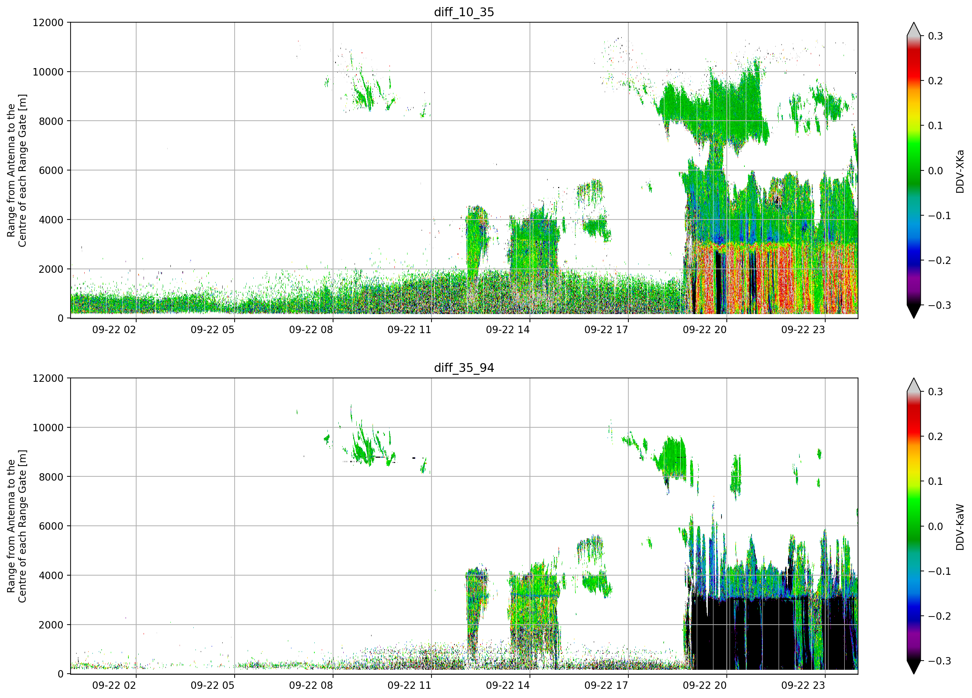Click the 09-22 02 tick label on top plot
The image size is (972, 698).
click(x=114, y=330)
